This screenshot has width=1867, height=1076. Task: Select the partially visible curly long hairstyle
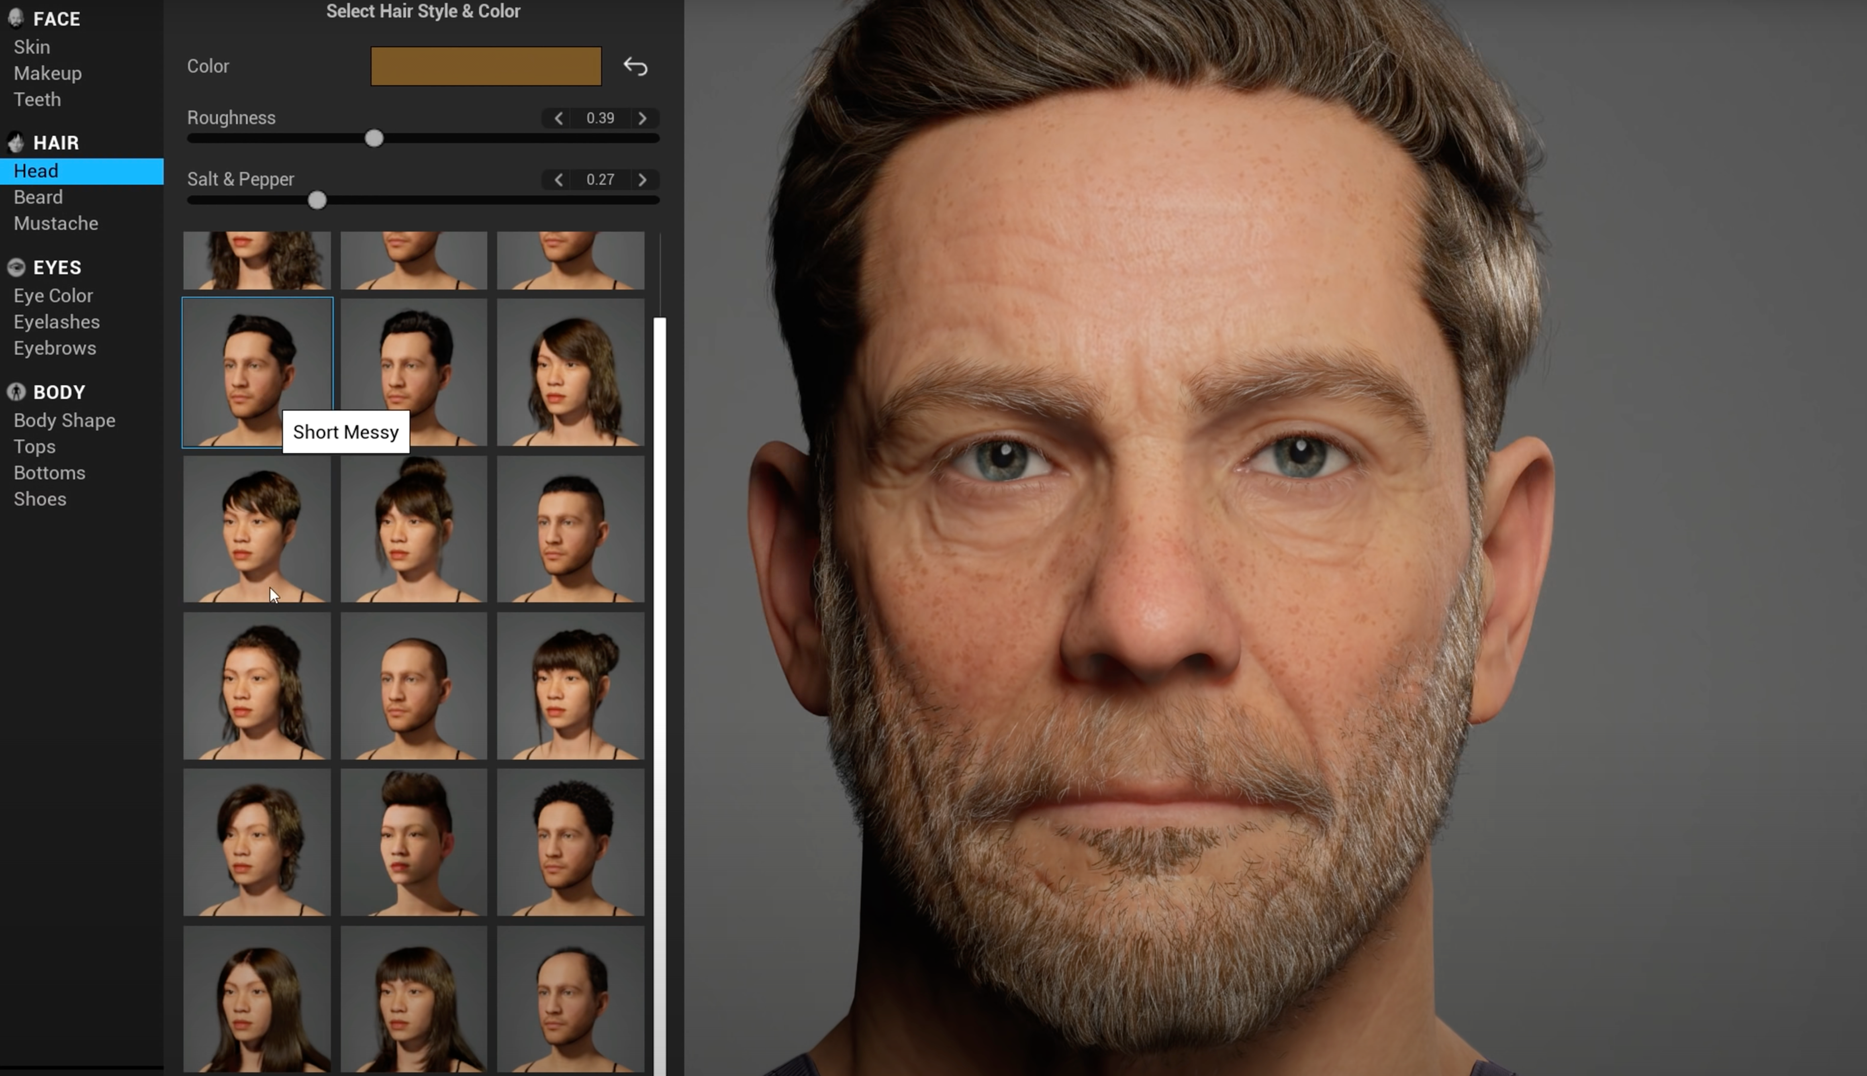[x=257, y=260]
